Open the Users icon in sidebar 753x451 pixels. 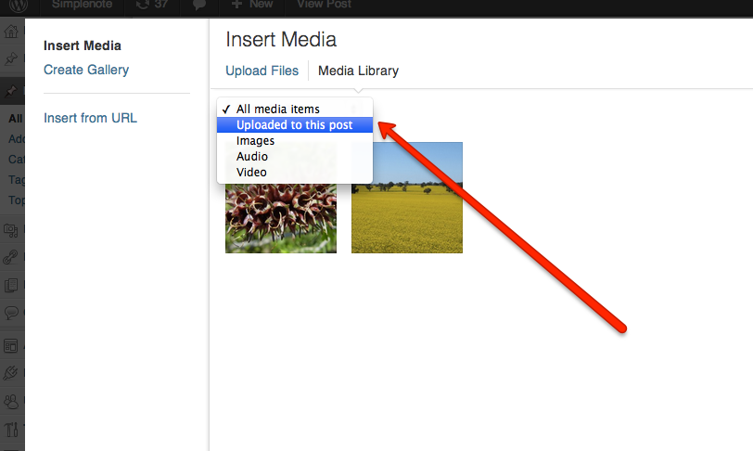[11, 401]
